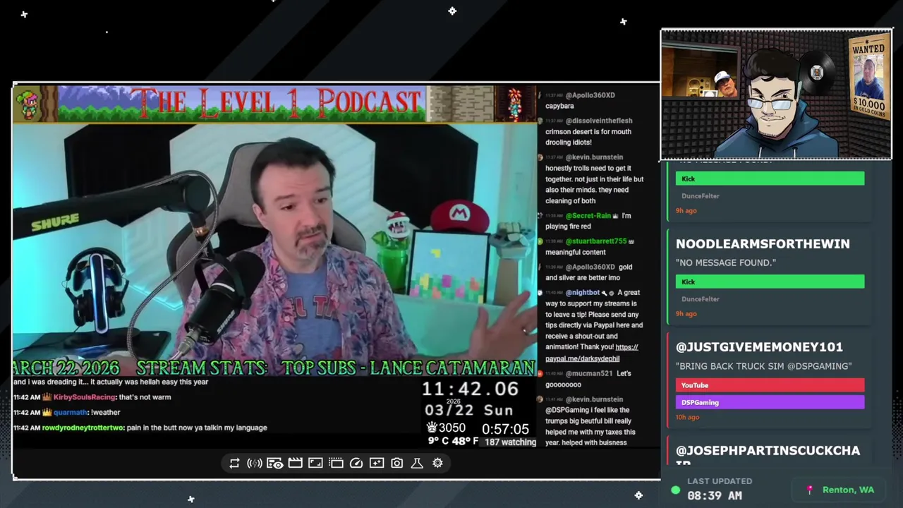Click the 187 watching viewer count

pos(510,442)
